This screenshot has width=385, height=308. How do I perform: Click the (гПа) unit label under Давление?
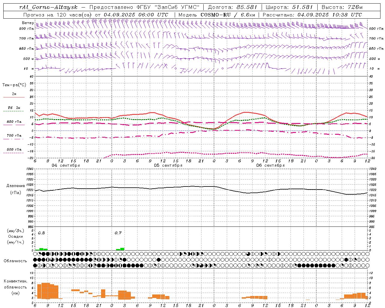pyautogui.click(x=16, y=193)
